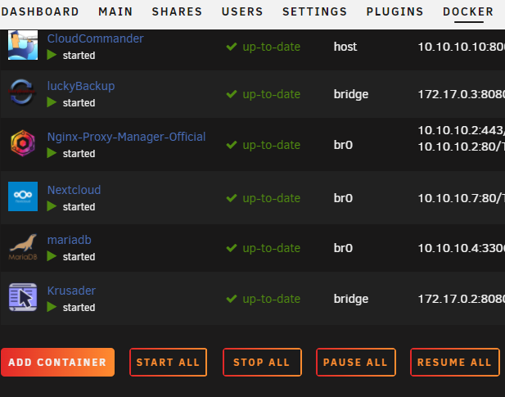Open the mariadb container link
The height and width of the screenshot is (397, 505).
click(70, 240)
